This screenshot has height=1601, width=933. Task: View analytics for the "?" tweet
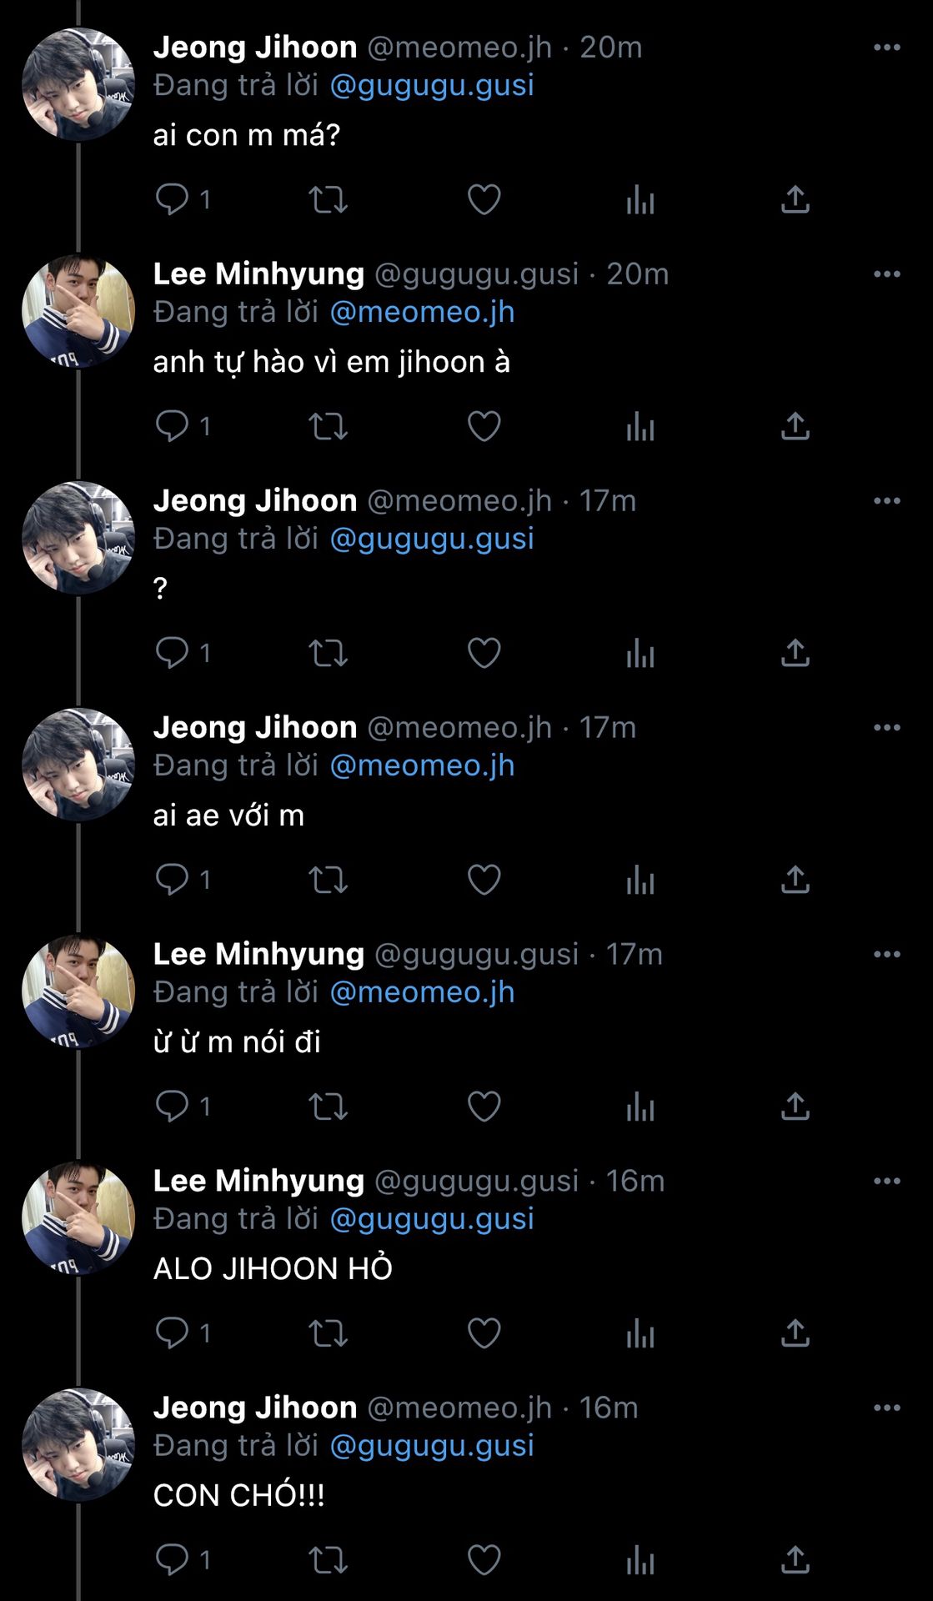(640, 654)
